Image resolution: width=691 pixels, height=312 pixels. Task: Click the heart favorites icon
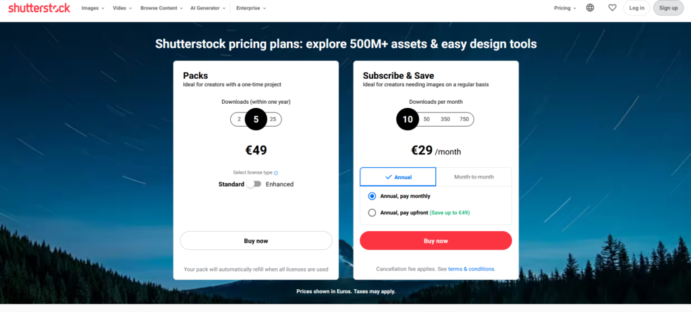click(x=612, y=8)
